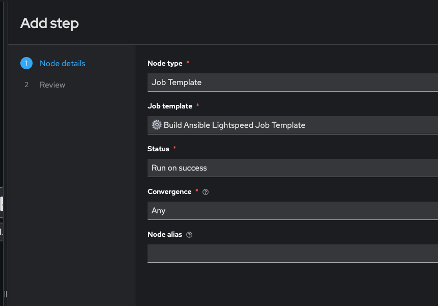Click the Add step dialog heading

49,23
